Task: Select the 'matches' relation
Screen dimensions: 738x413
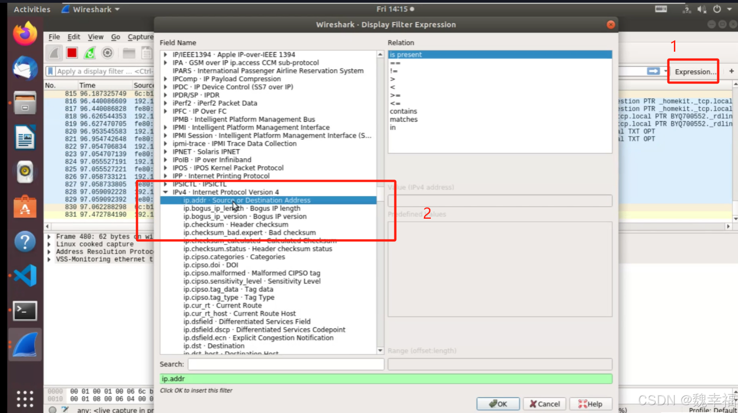Action: click(x=500, y=120)
